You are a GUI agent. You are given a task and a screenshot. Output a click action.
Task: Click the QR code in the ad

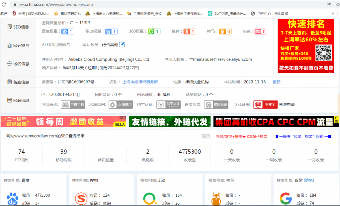(324, 53)
